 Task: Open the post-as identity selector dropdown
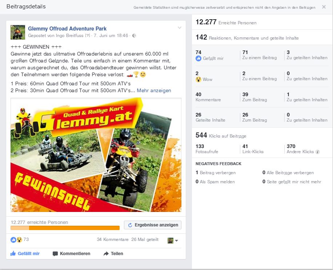click(x=173, y=241)
